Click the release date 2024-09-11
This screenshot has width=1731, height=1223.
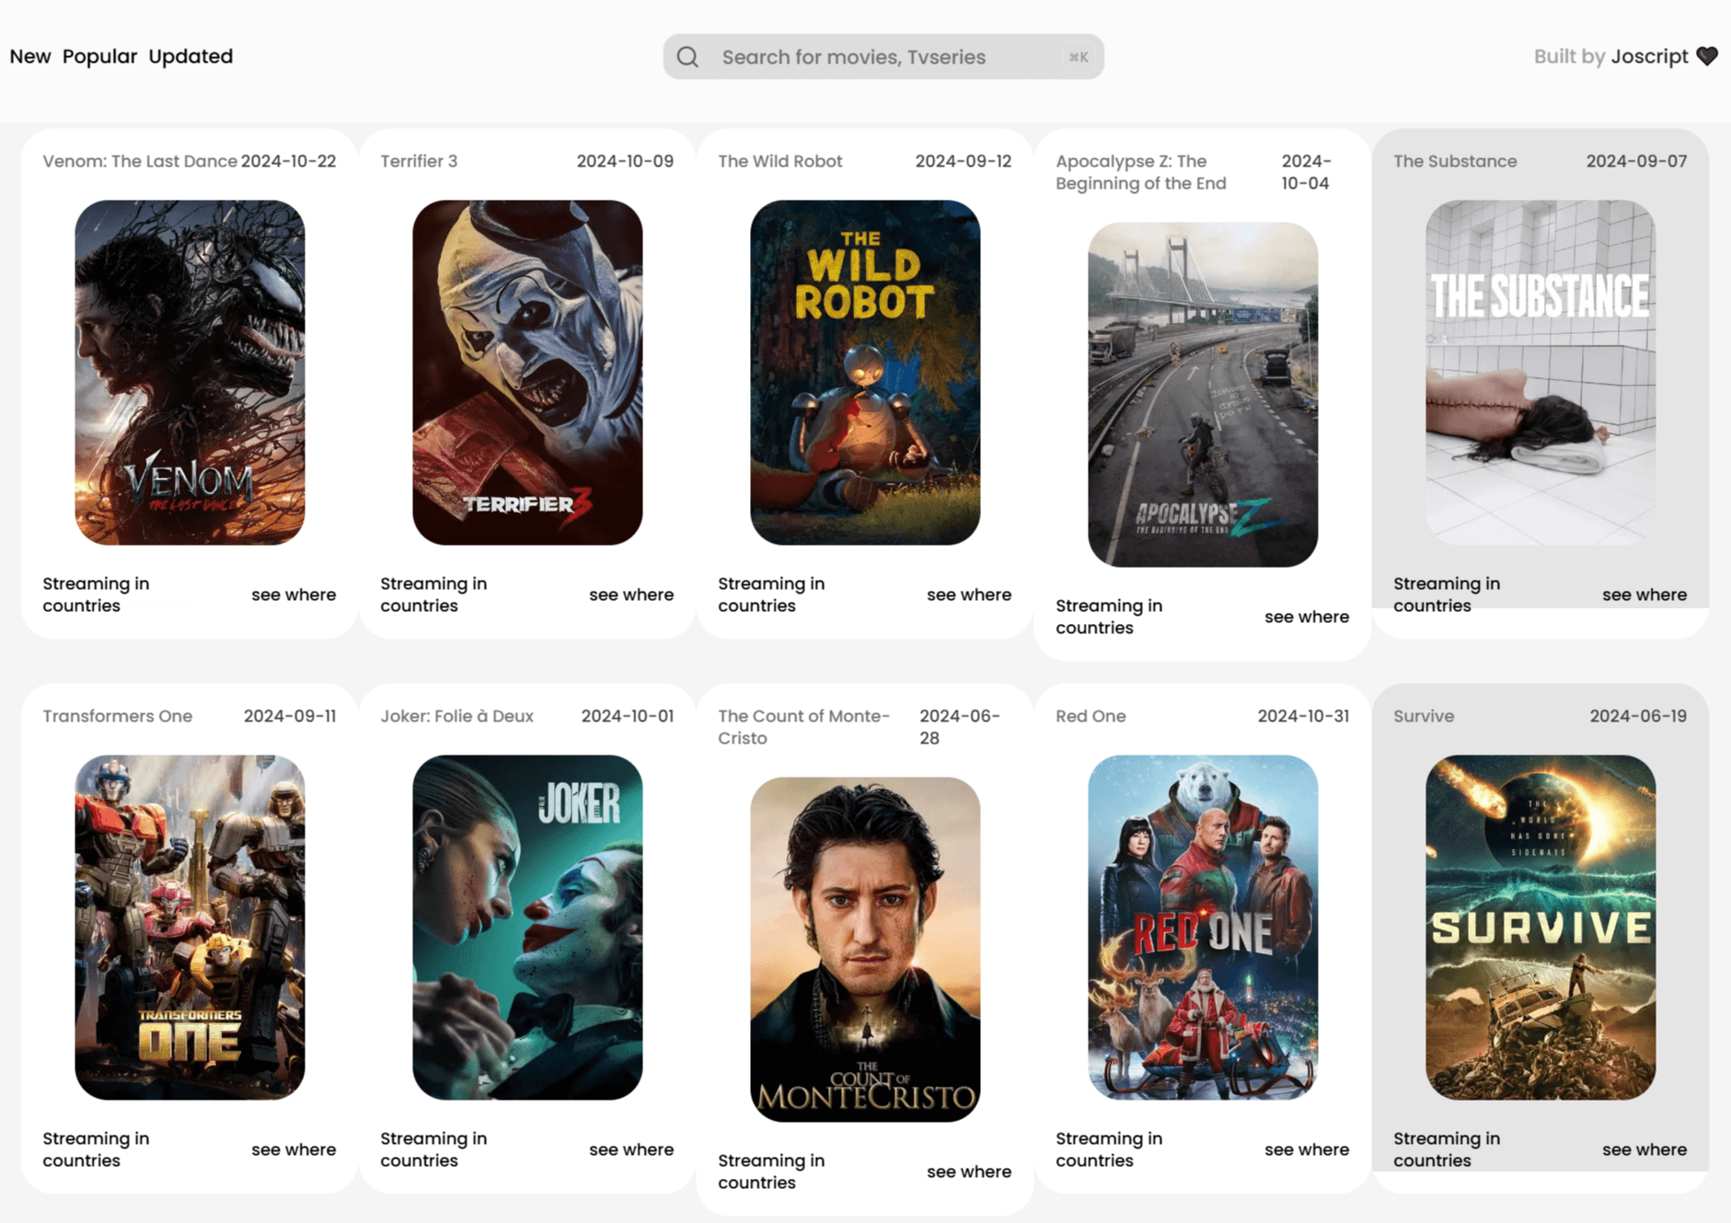coord(290,716)
